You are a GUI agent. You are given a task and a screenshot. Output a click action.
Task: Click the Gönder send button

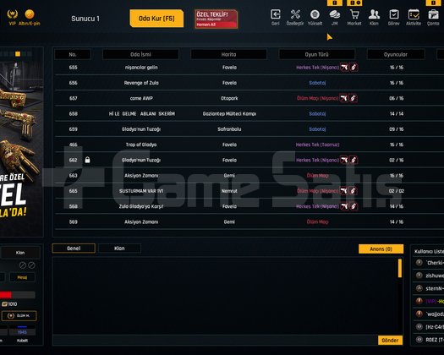tap(390, 341)
